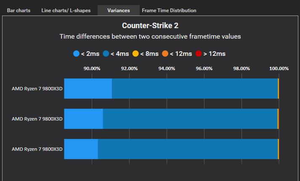Click the orange < 12ms legend circle
The image size is (300, 181).
pos(165,54)
